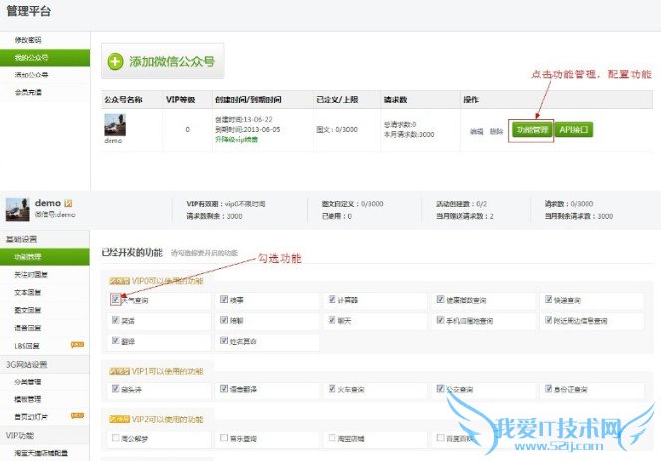This screenshot has height=461, width=661.
Task: Toggle the 藏头诗 checkbox
Action: point(115,388)
